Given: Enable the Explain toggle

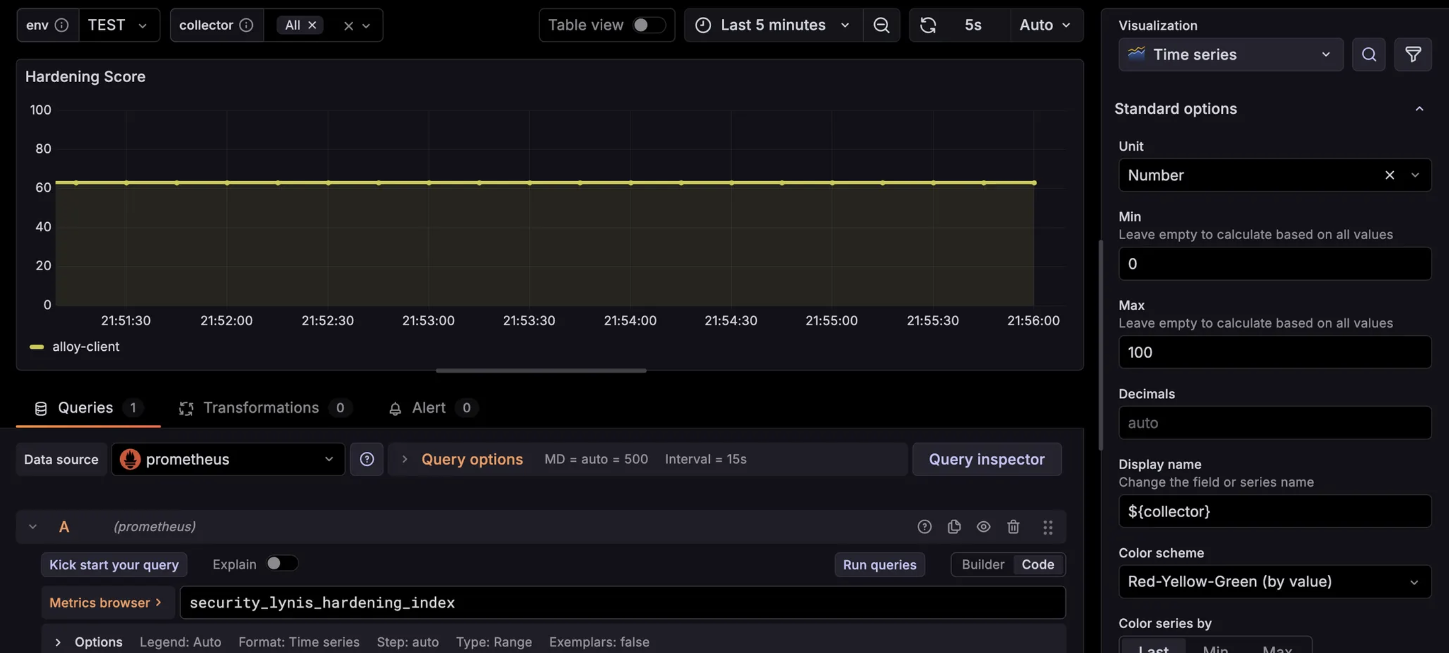Looking at the screenshot, I should (x=282, y=563).
